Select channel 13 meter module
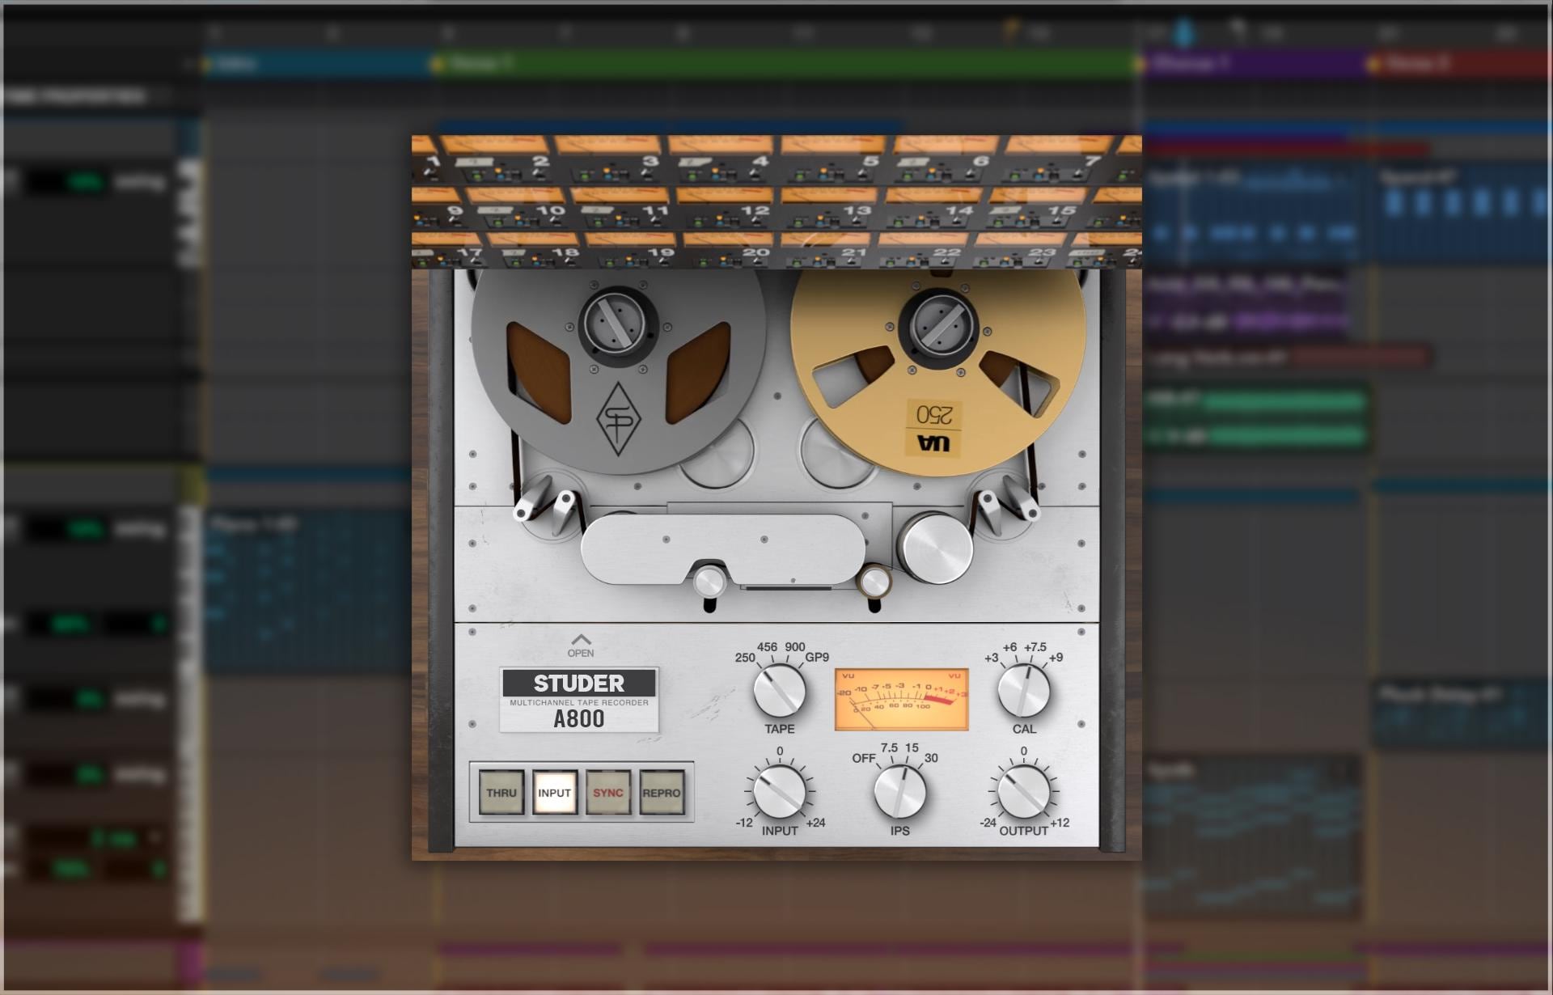This screenshot has height=995, width=1553. coord(828,208)
